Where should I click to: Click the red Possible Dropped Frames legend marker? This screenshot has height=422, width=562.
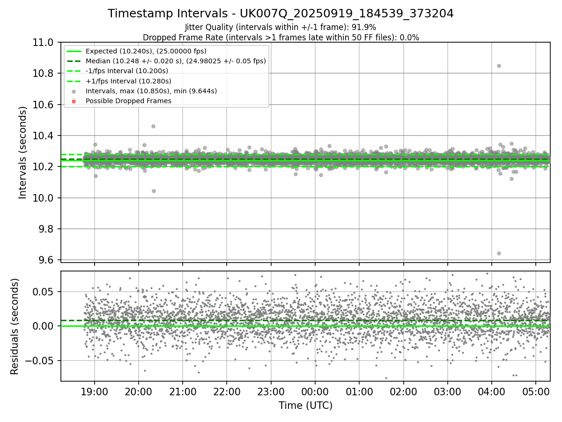pos(74,101)
